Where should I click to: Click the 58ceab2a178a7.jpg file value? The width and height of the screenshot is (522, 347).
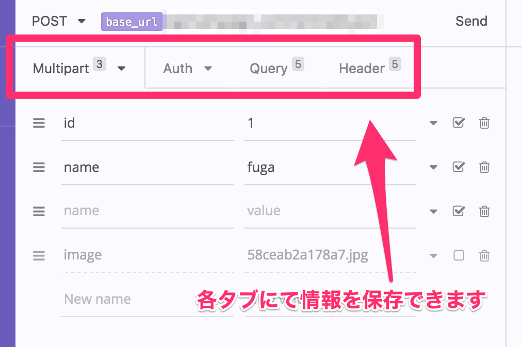click(x=330, y=255)
